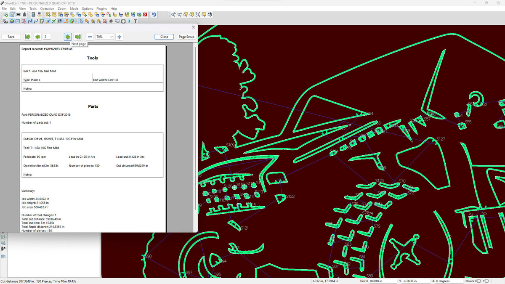Viewport: 505px width, 284px height.
Task: Go to the previous report page
Action: 37,37
